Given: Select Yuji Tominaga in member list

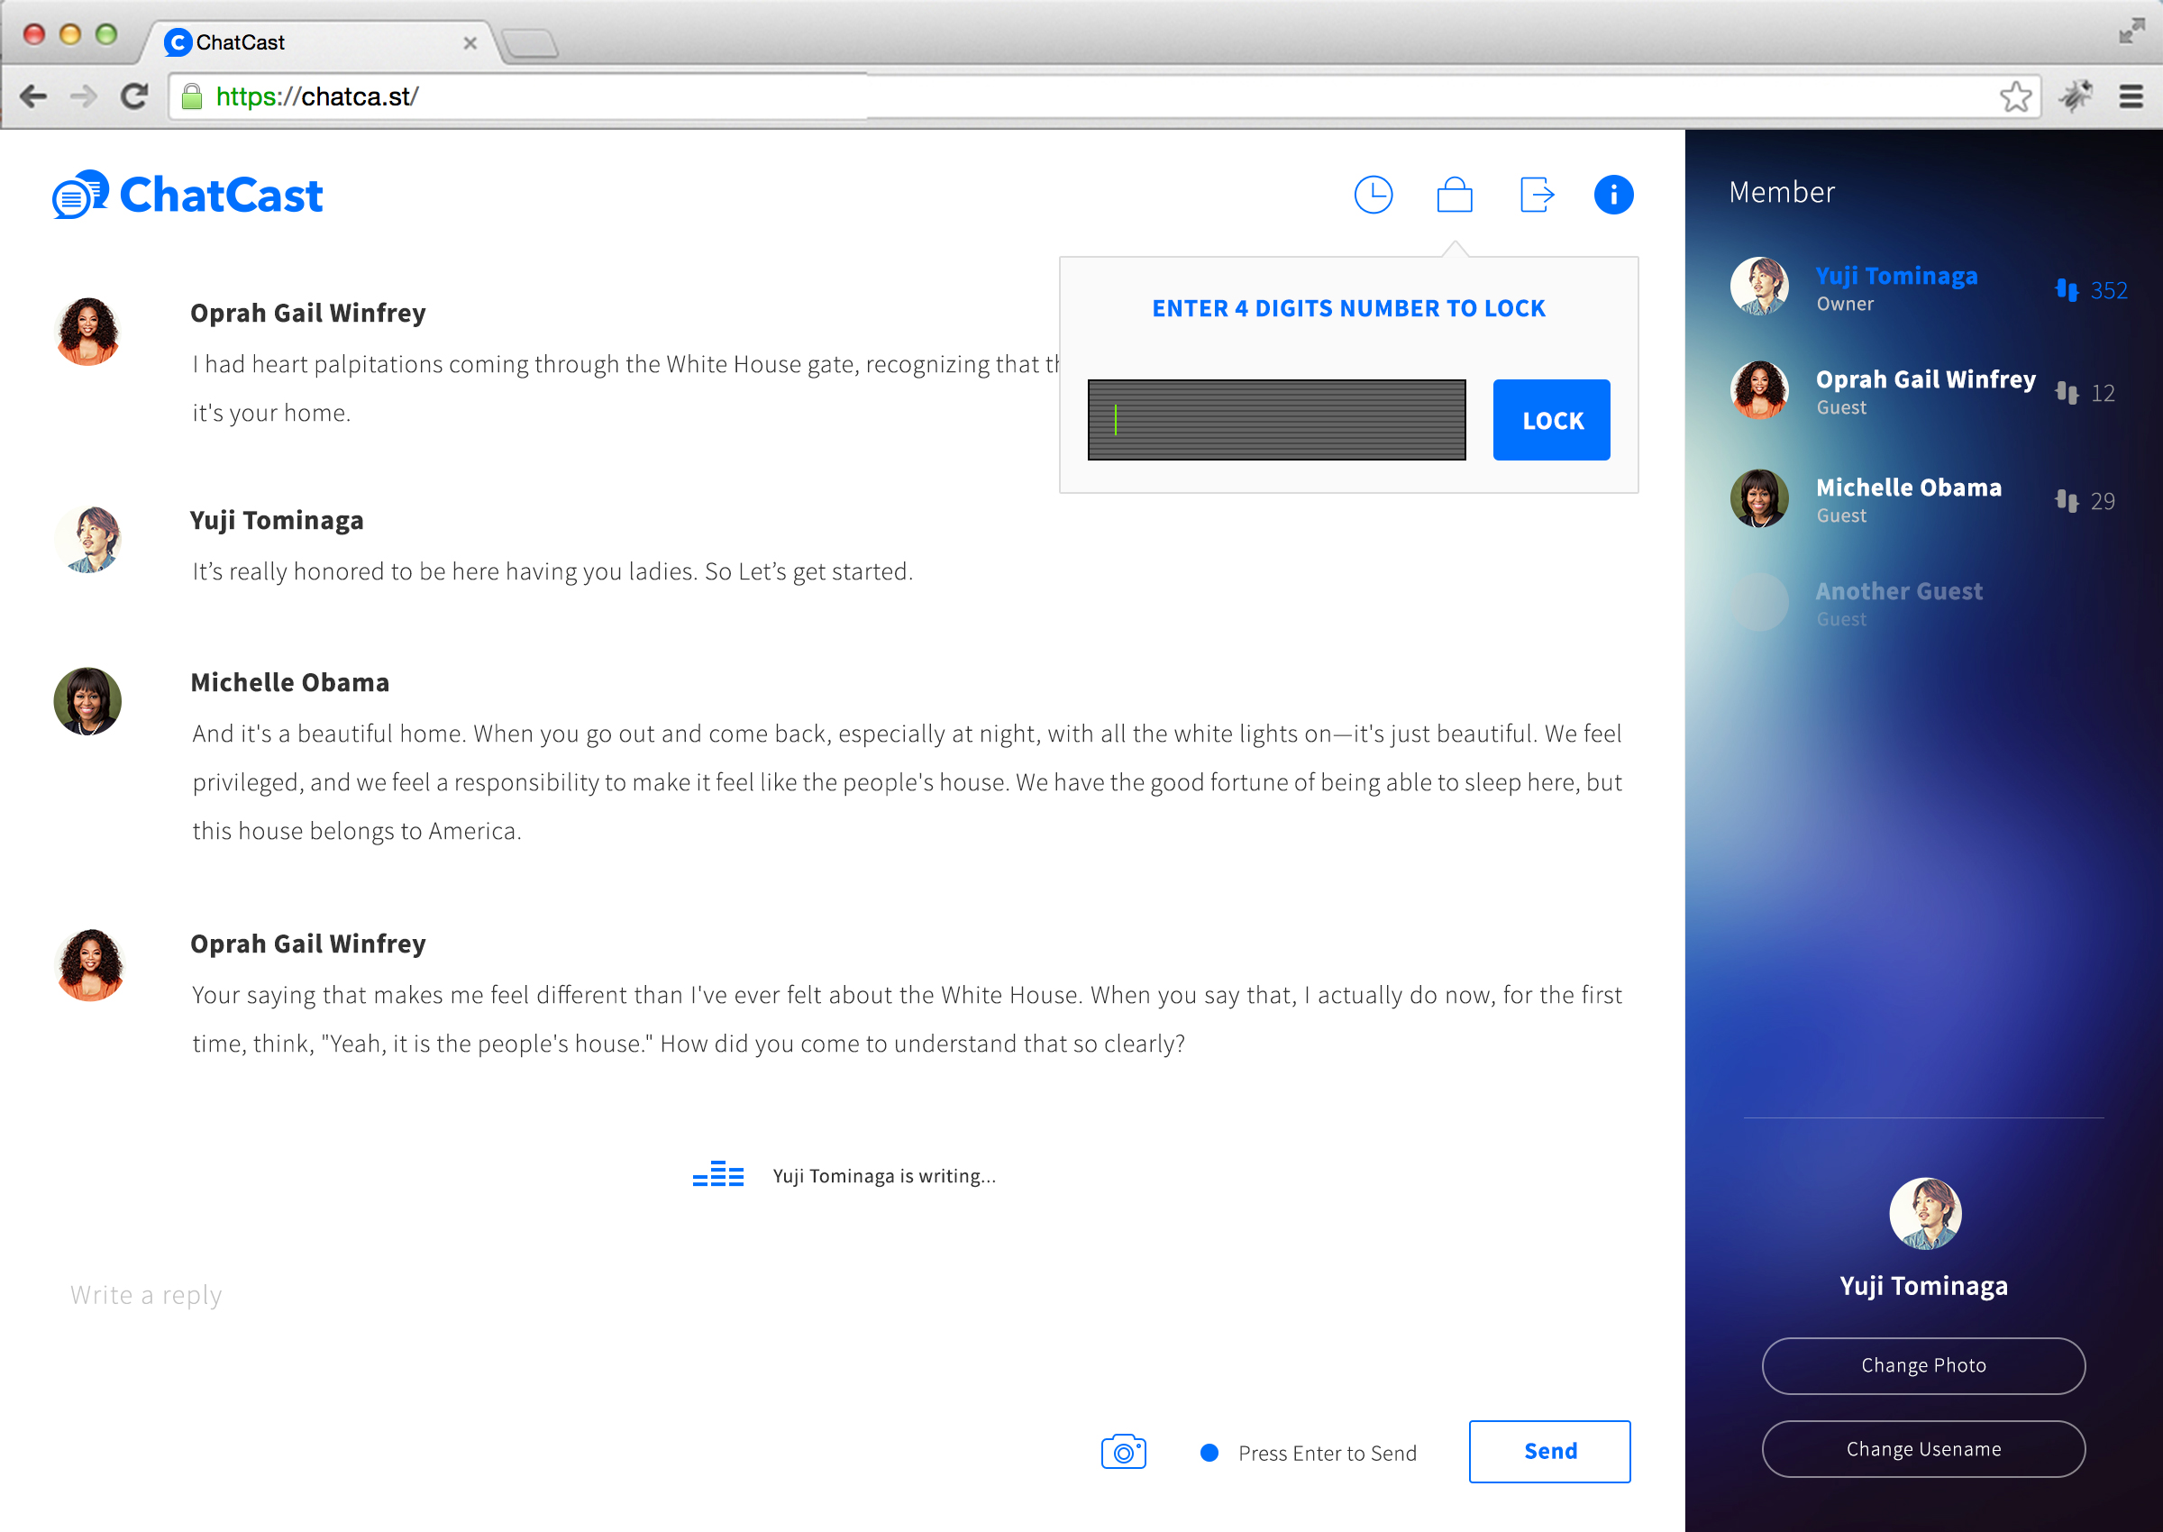Looking at the screenshot, I should pyautogui.click(x=1928, y=287).
